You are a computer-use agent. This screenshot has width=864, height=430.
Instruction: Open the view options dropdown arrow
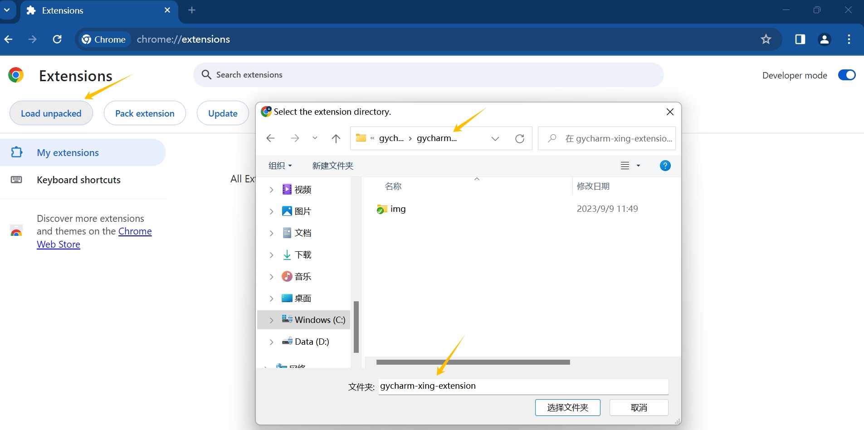coord(638,166)
